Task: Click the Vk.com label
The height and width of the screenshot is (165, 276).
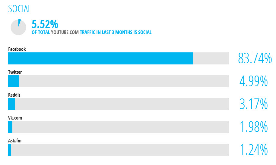Action: (15, 118)
